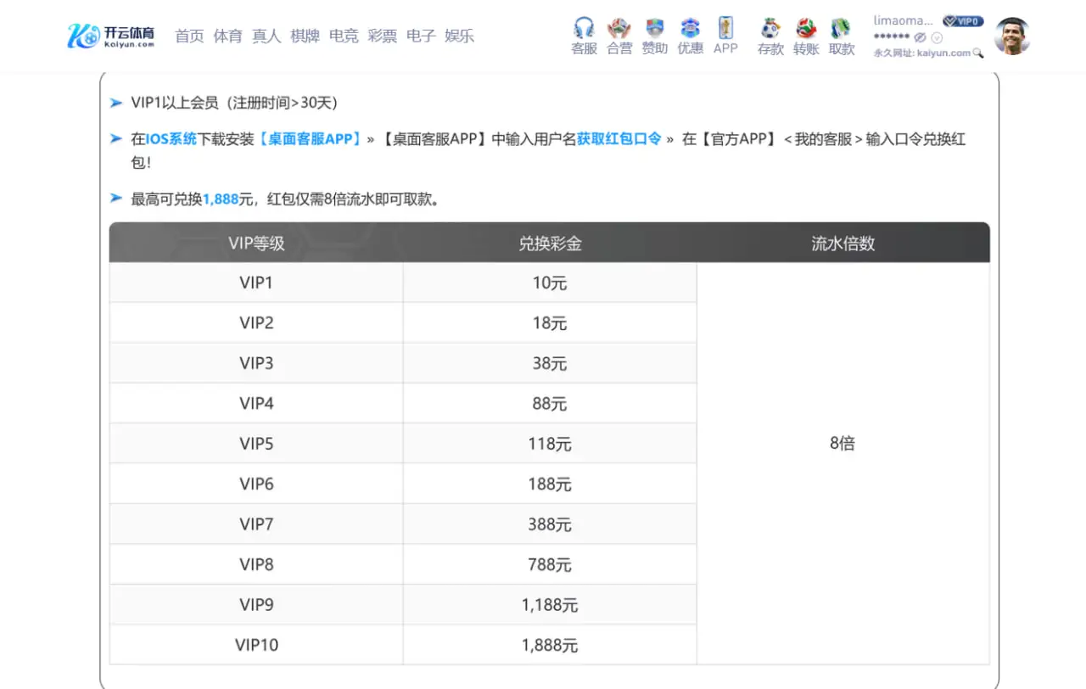
Task: Click the VIP0 badge
Action: point(963,21)
